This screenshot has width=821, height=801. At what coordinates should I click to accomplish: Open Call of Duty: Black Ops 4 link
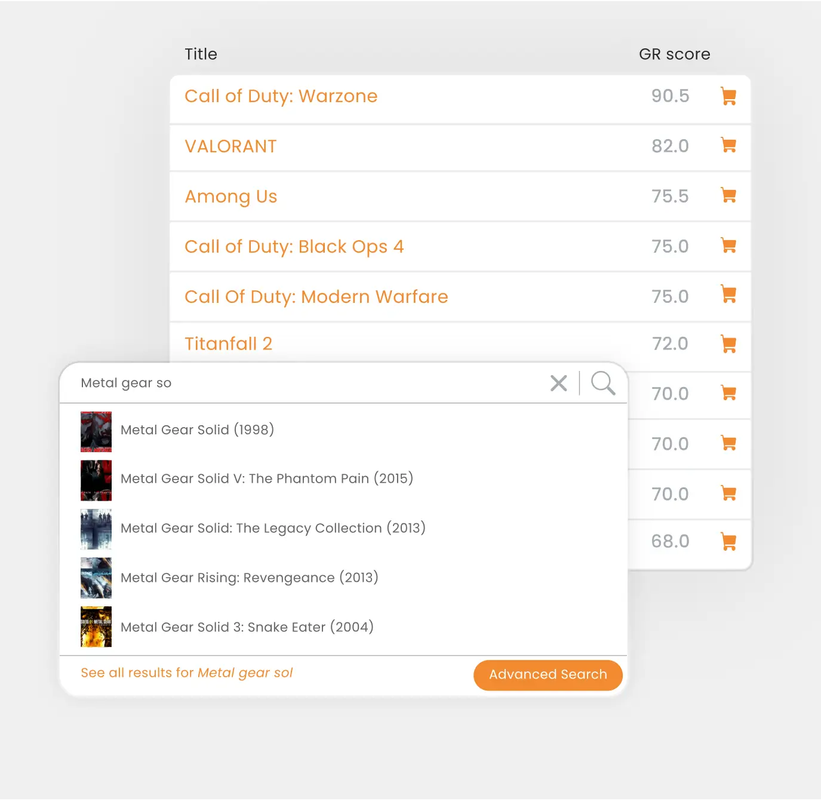pos(294,247)
